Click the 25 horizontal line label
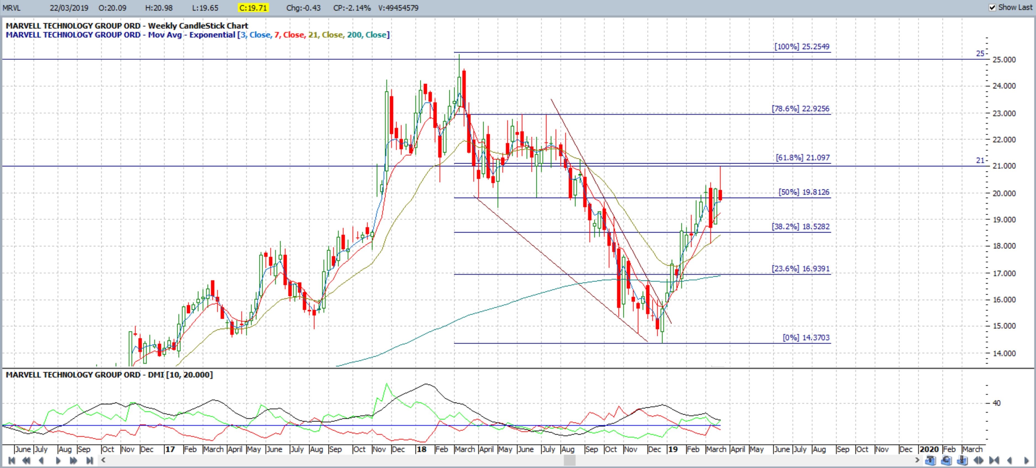This screenshot has width=1036, height=468. pyautogui.click(x=980, y=54)
